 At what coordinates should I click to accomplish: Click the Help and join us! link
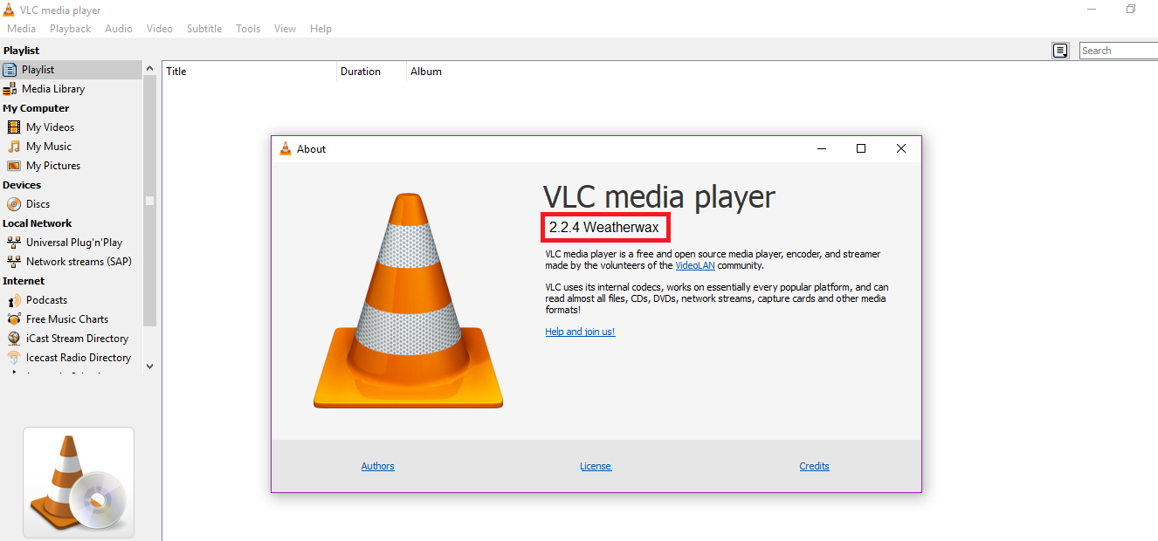pos(580,332)
